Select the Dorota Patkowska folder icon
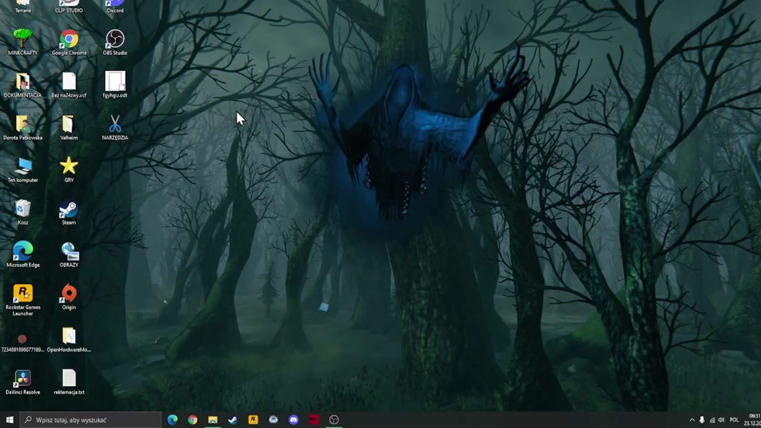 coord(23,127)
